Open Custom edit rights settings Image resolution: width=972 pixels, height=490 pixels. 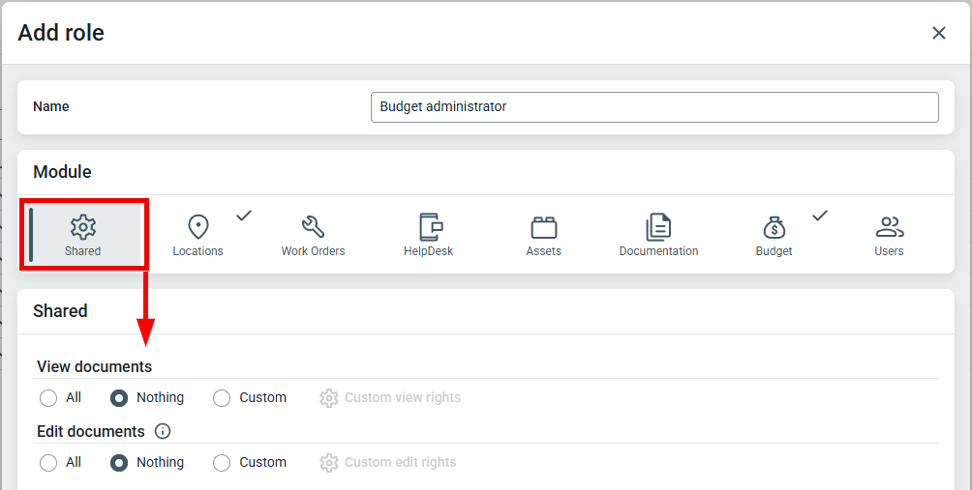[388, 463]
